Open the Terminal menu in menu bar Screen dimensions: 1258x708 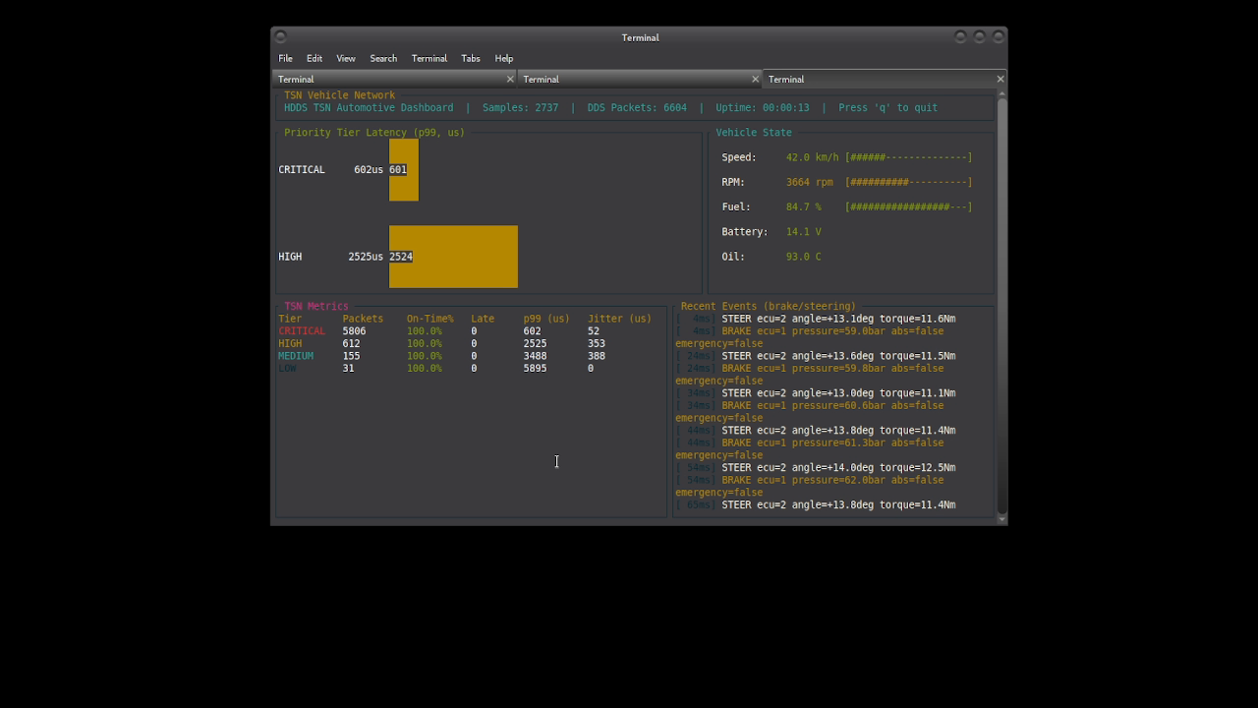[x=429, y=58]
